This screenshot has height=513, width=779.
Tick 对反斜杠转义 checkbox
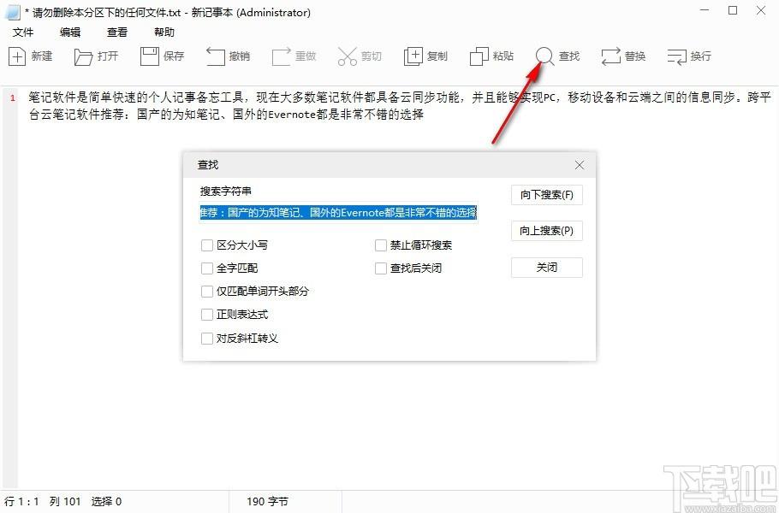[x=207, y=339]
